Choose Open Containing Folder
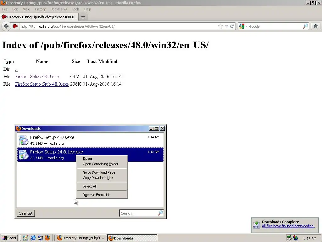 (x=102, y=164)
